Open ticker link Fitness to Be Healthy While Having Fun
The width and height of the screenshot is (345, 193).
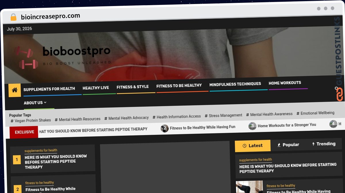point(202,127)
